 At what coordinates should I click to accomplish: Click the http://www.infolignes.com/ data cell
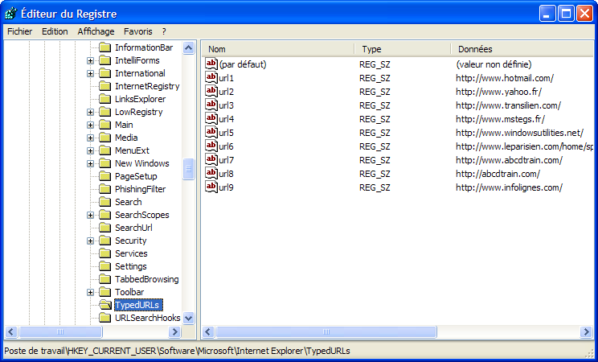[509, 188]
